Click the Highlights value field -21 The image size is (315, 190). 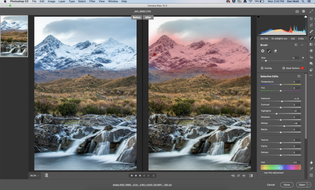click(x=296, y=111)
